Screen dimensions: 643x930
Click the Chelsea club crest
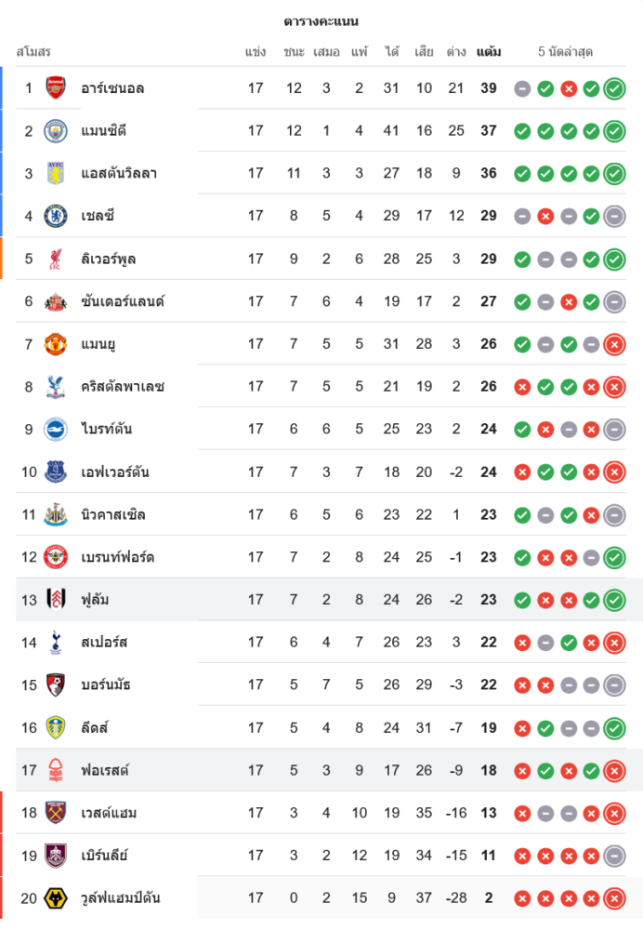click(x=56, y=216)
